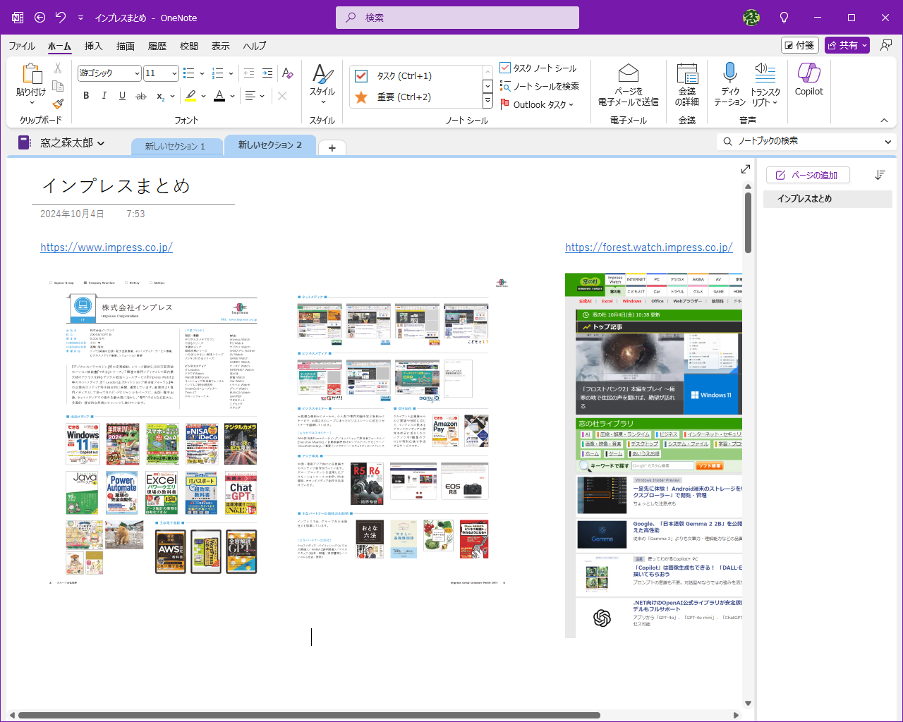Open the font name 游ゴシック dropdown
903x722 pixels.
pyautogui.click(x=137, y=73)
